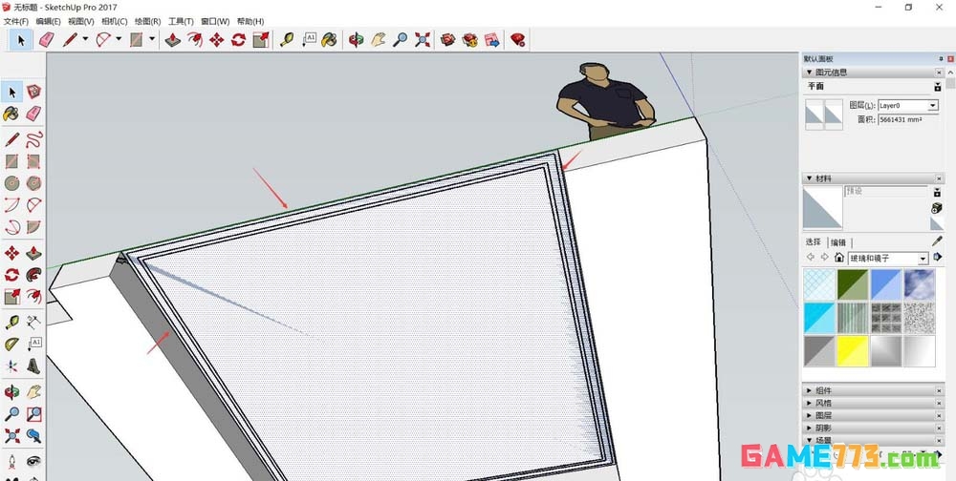Viewport: 956px width, 481px height.
Task: Open the Extension Manager ruby icon
Action: 517,40
